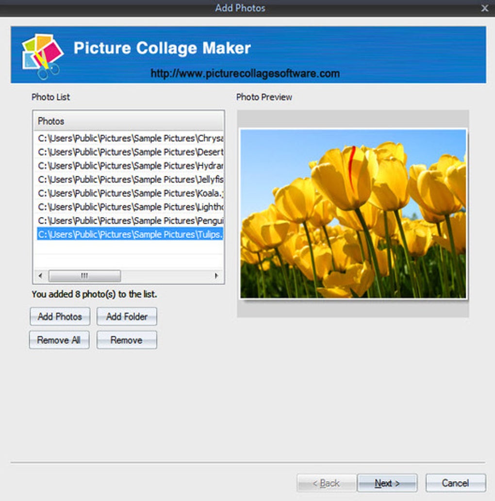Open the picturecollagesoftware.com website link
This screenshot has height=501, width=495.
click(x=245, y=74)
